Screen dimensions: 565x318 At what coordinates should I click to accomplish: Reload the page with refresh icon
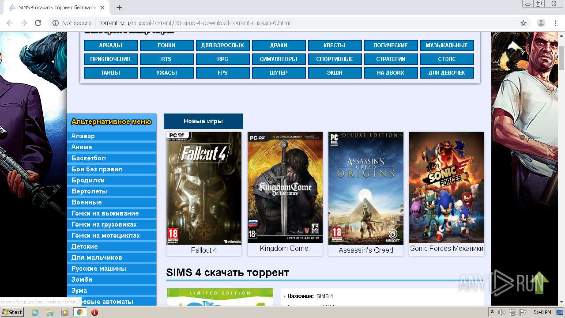click(38, 23)
